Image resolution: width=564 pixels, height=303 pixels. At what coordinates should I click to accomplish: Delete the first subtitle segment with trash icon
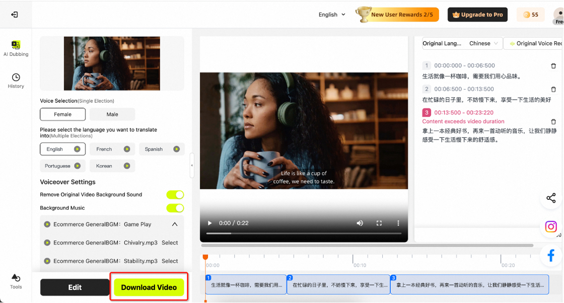(553, 66)
